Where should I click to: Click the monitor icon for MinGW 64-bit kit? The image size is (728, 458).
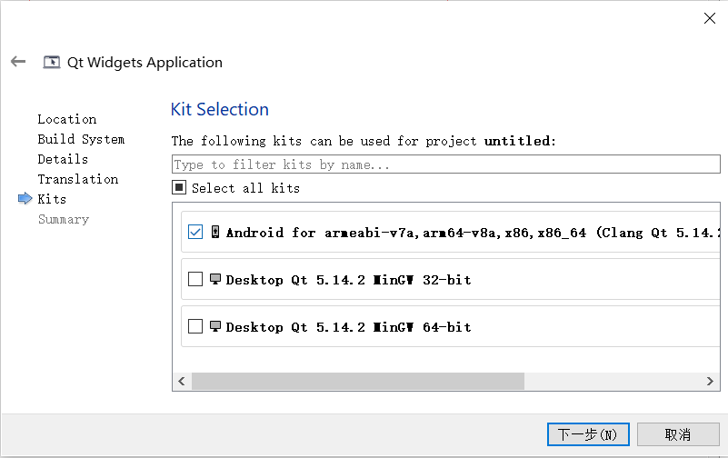215,326
